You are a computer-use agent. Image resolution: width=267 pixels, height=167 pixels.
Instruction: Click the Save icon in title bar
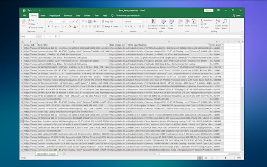tap(24, 10)
